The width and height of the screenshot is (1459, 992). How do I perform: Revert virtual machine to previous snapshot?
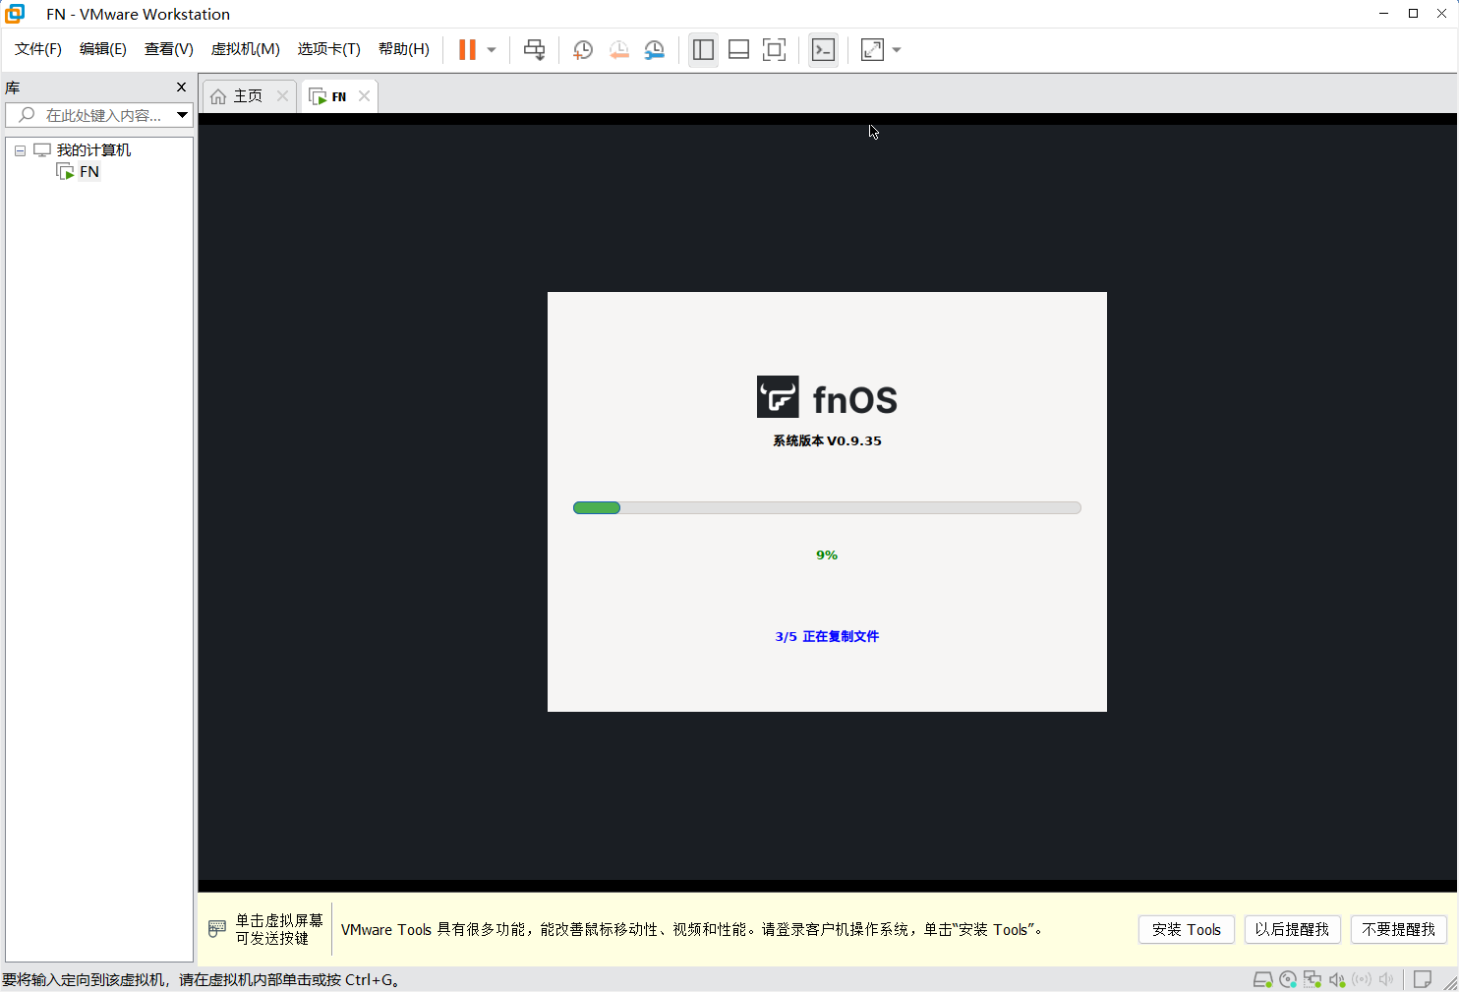tap(618, 50)
